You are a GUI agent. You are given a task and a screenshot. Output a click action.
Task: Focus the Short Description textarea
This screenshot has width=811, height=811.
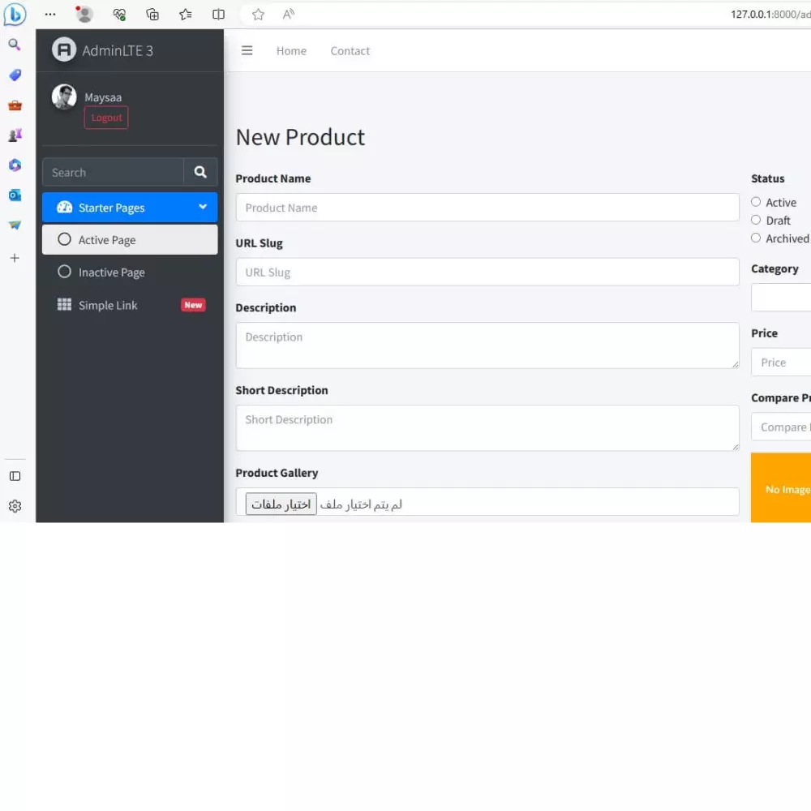[x=487, y=427]
